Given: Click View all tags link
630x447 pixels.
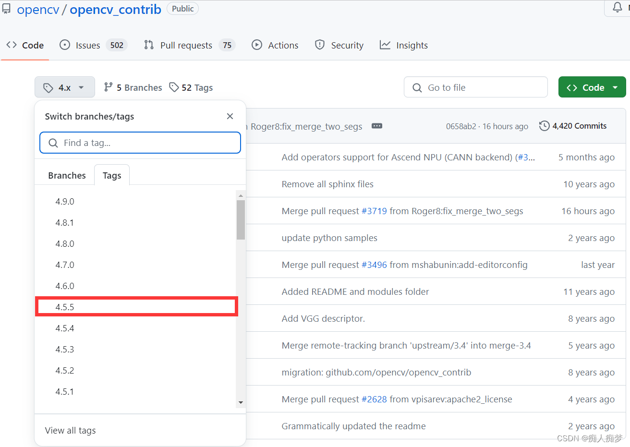Looking at the screenshot, I should click(x=70, y=430).
